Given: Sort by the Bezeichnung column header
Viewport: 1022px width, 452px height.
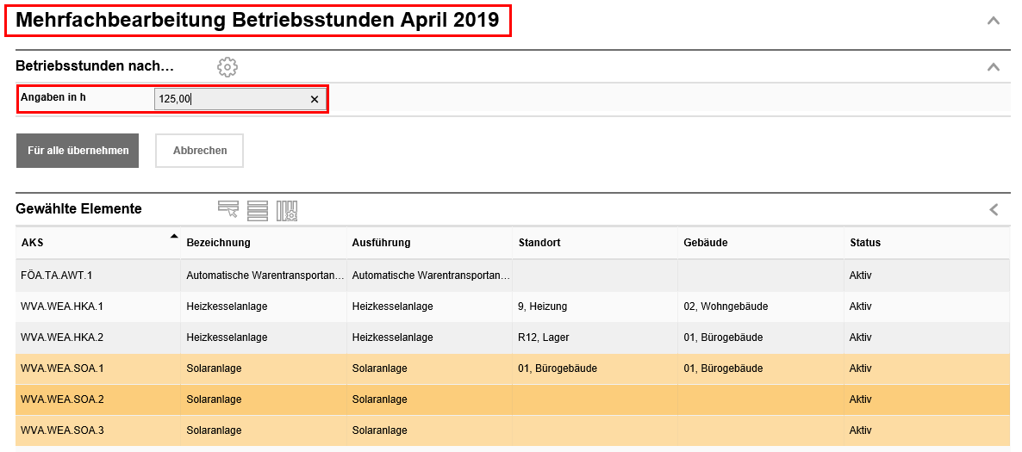Looking at the screenshot, I should [x=218, y=243].
